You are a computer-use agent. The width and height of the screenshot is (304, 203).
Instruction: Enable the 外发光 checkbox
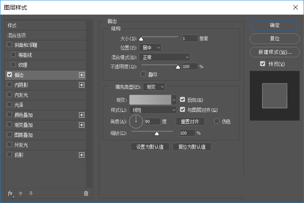click(x=9, y=145)
